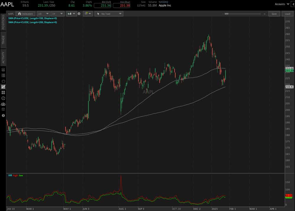Viewport: 295px width, 211px height.
Task: Click the follow traders icon in sidebar
Action: point(3,104)
